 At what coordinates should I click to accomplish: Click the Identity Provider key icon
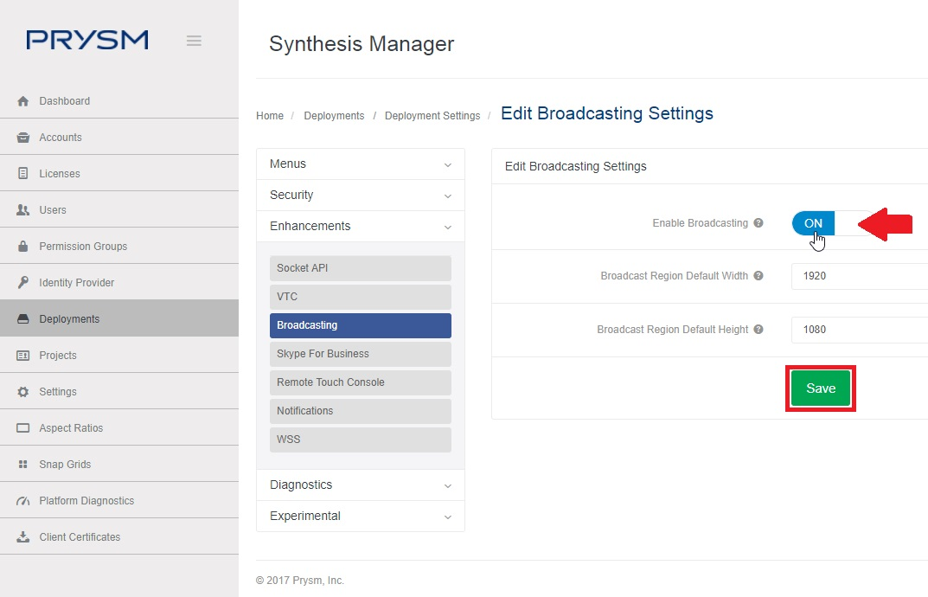point(23,283)
